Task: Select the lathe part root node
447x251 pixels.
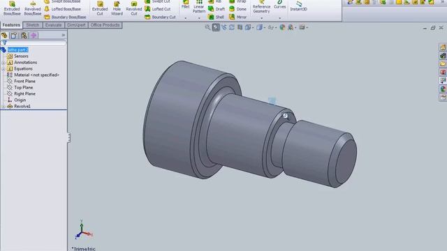Action: (x=18, y=50)
